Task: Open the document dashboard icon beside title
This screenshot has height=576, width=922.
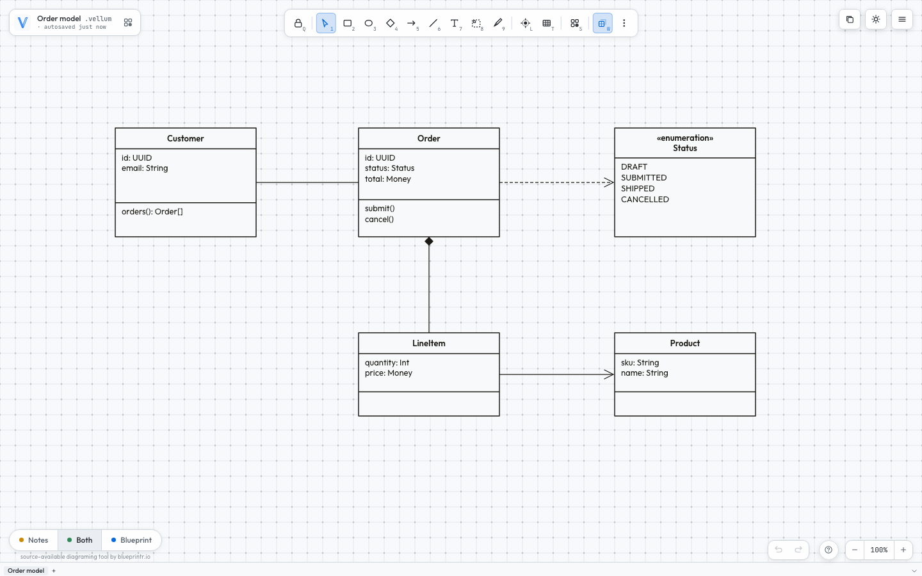Action: (128, 22)
